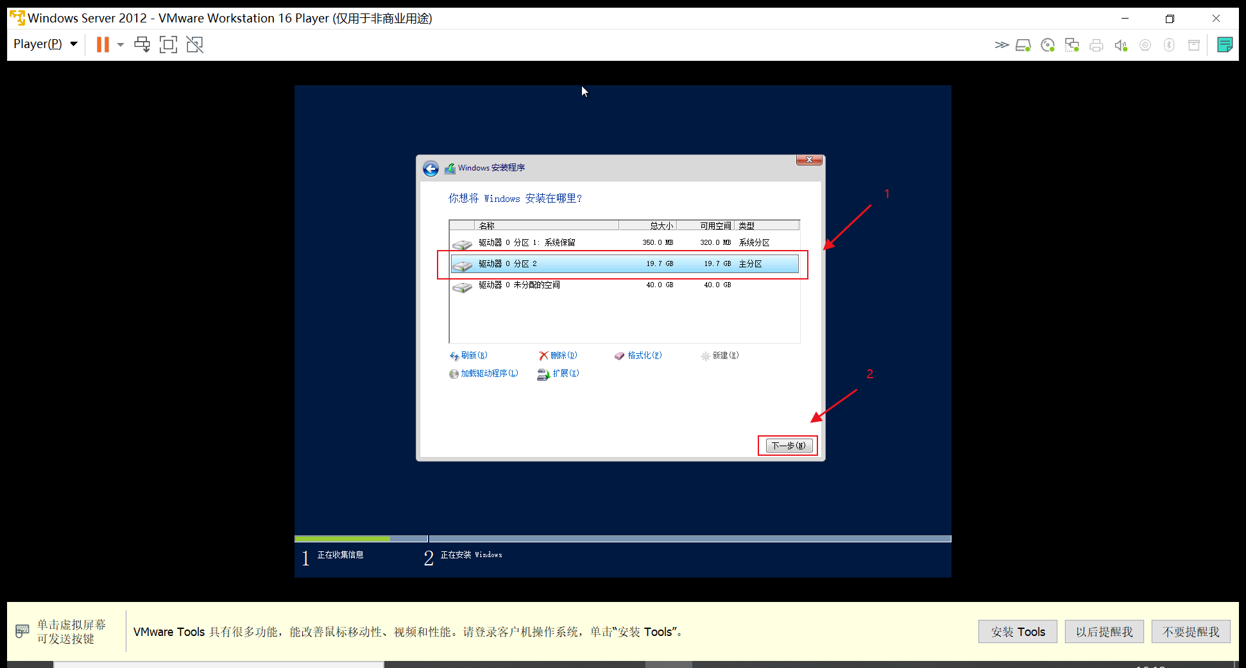Click the printer device icon
1246x668 pixels.
(1096, 44)
